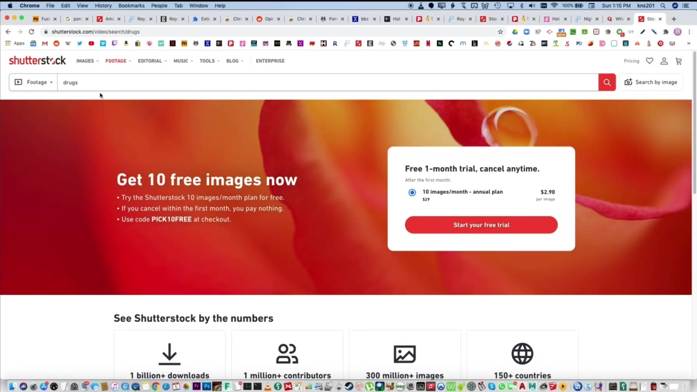The width and height of the screenshot is (697, 392).
Task: Open the Enterprise link
Action: point(270,61)
